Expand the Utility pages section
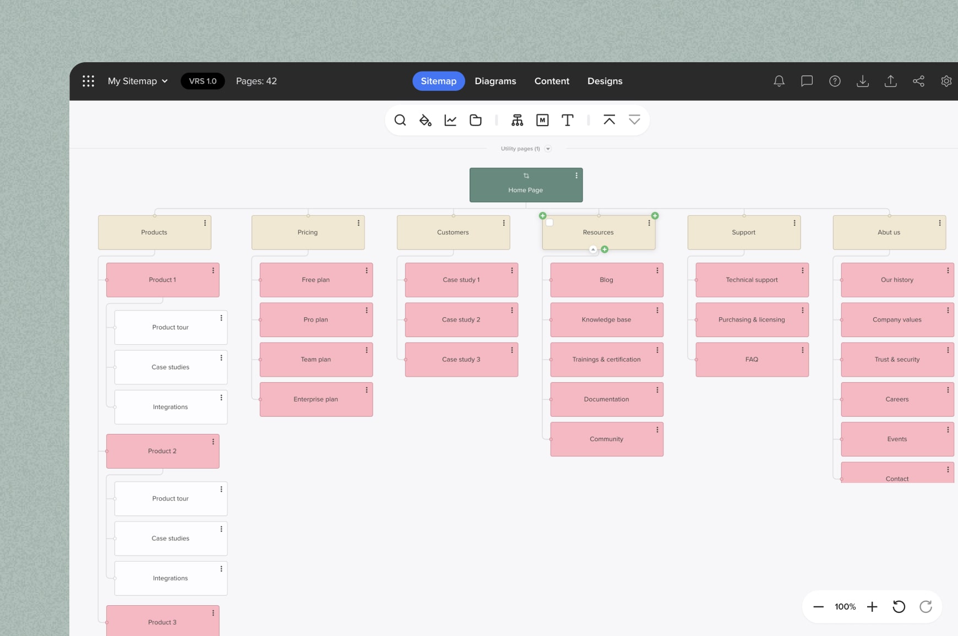 pos(548,149)
